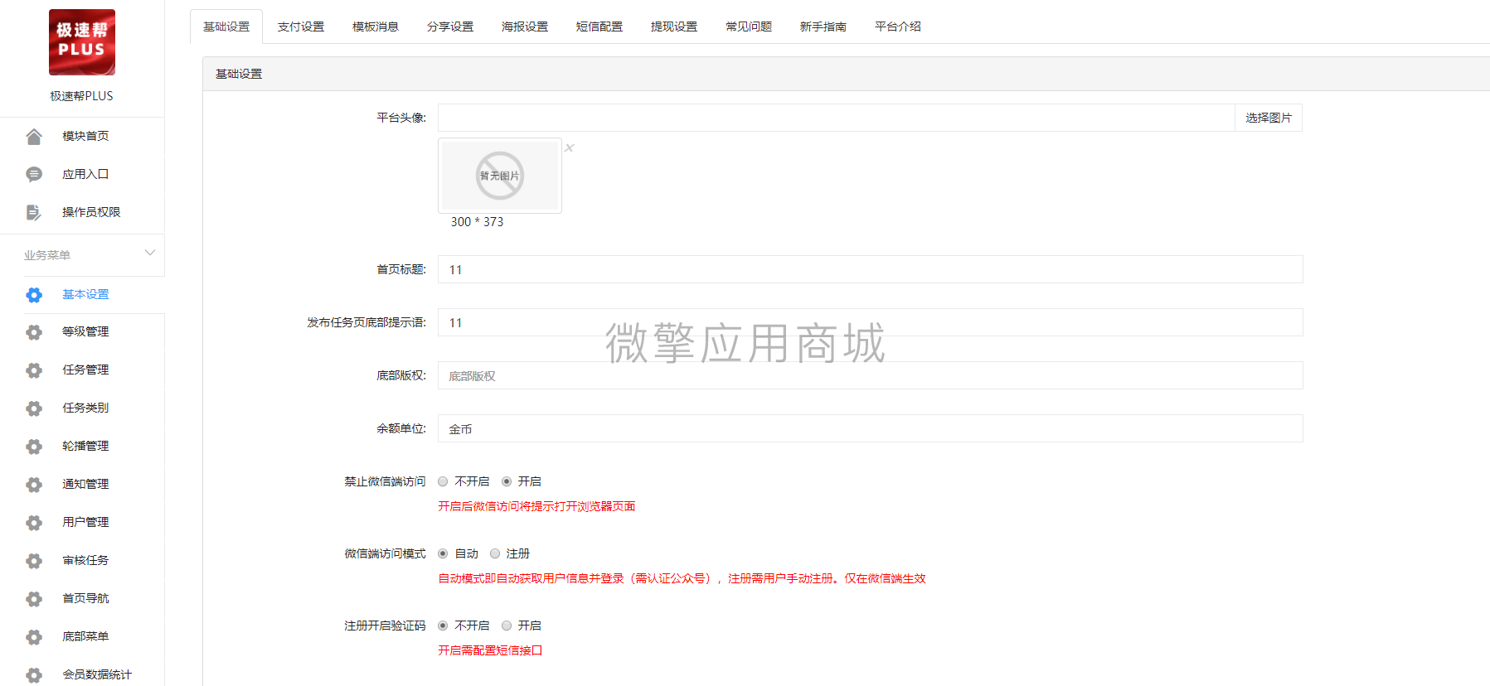Viewport: 1490px width, 686px height.
Task: Open the 模板消息 tab
Action: click(376, 27)
